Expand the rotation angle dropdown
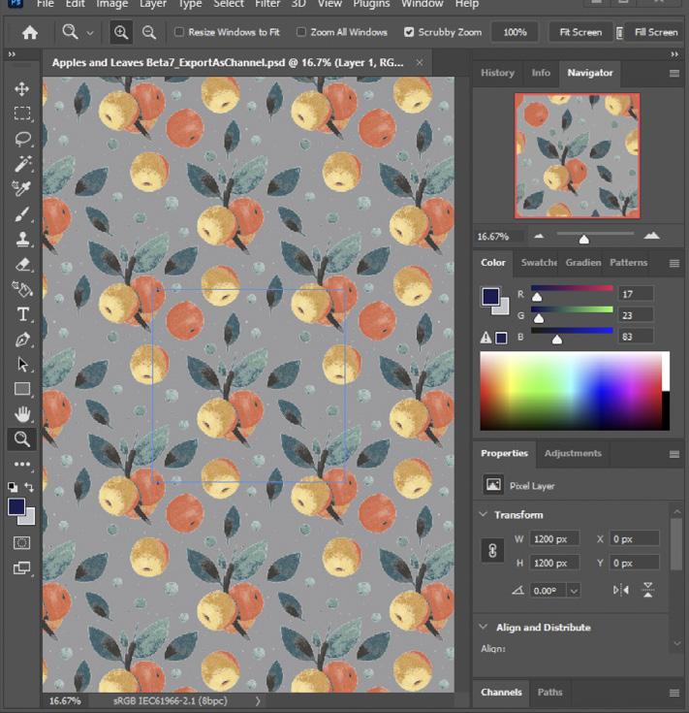The height and width of the screenshot is (713, 689). pos(574,590)
